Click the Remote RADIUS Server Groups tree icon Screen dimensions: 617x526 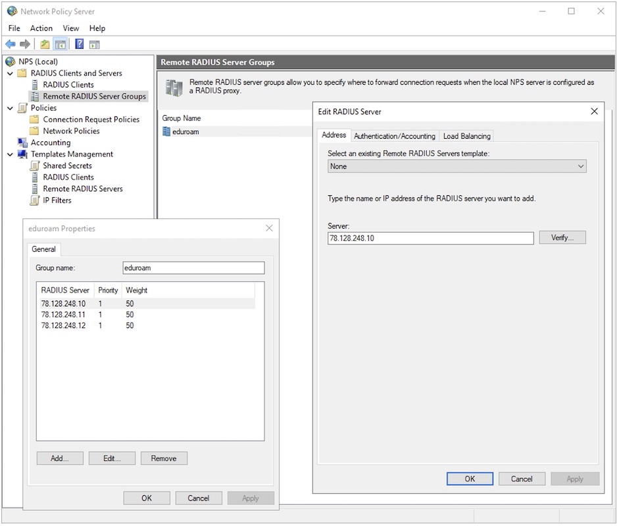click(x=35, y=97)
